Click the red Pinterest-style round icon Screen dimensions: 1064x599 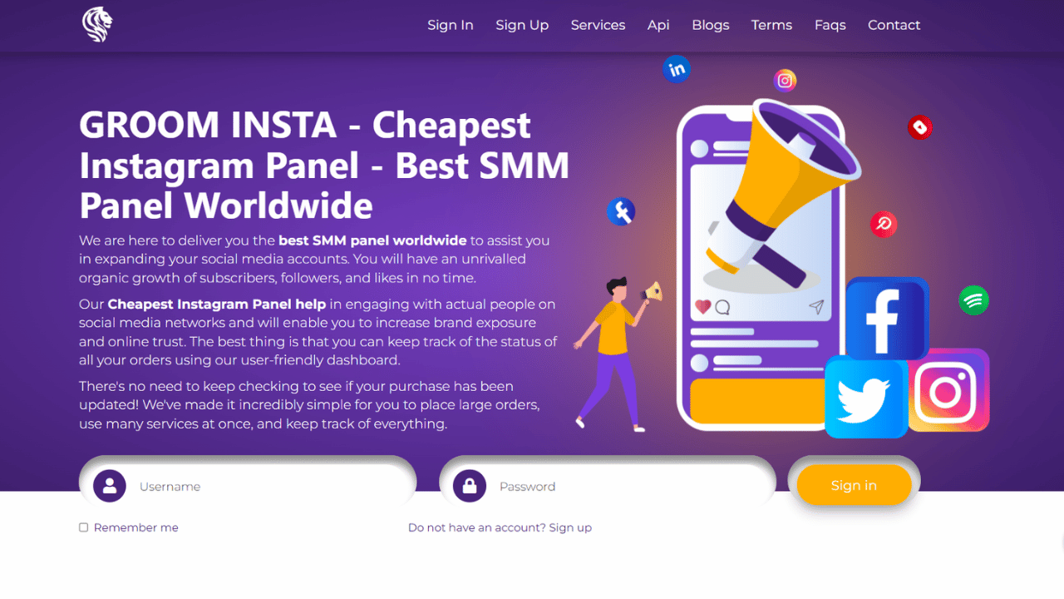pos(884,224)
